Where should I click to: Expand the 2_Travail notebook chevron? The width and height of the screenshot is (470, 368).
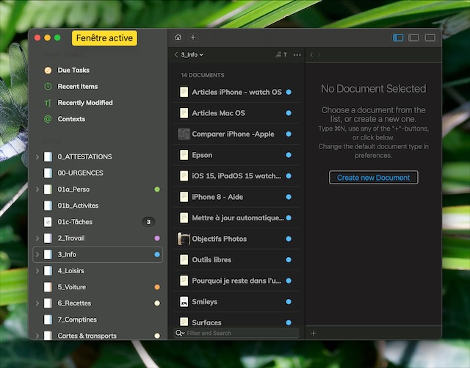(37, 238)
